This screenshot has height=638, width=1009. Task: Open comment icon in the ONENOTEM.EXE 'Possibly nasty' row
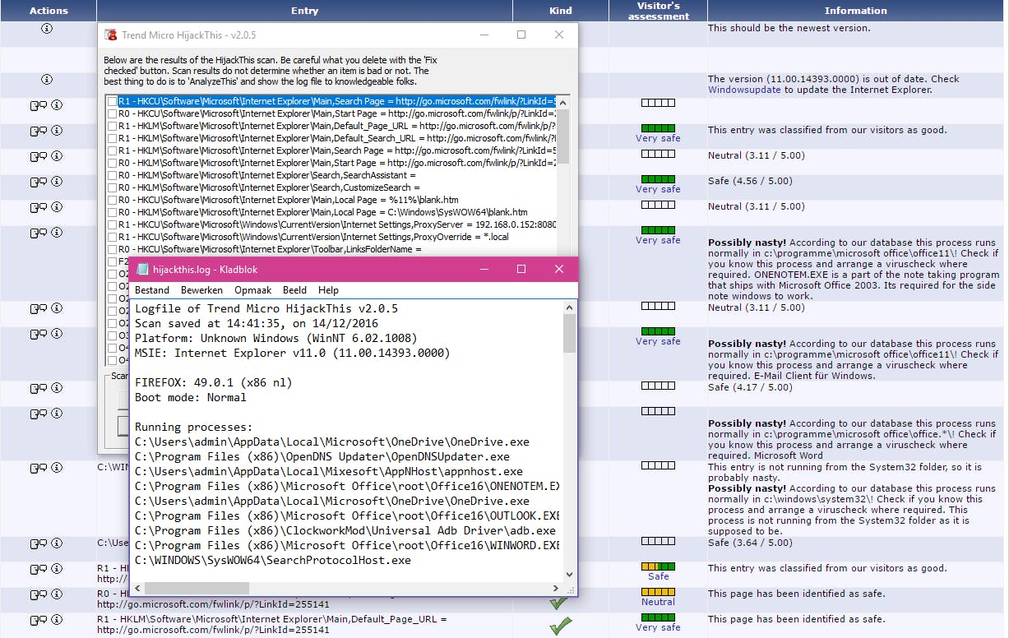pyautogui.click(x=38, y=233)
